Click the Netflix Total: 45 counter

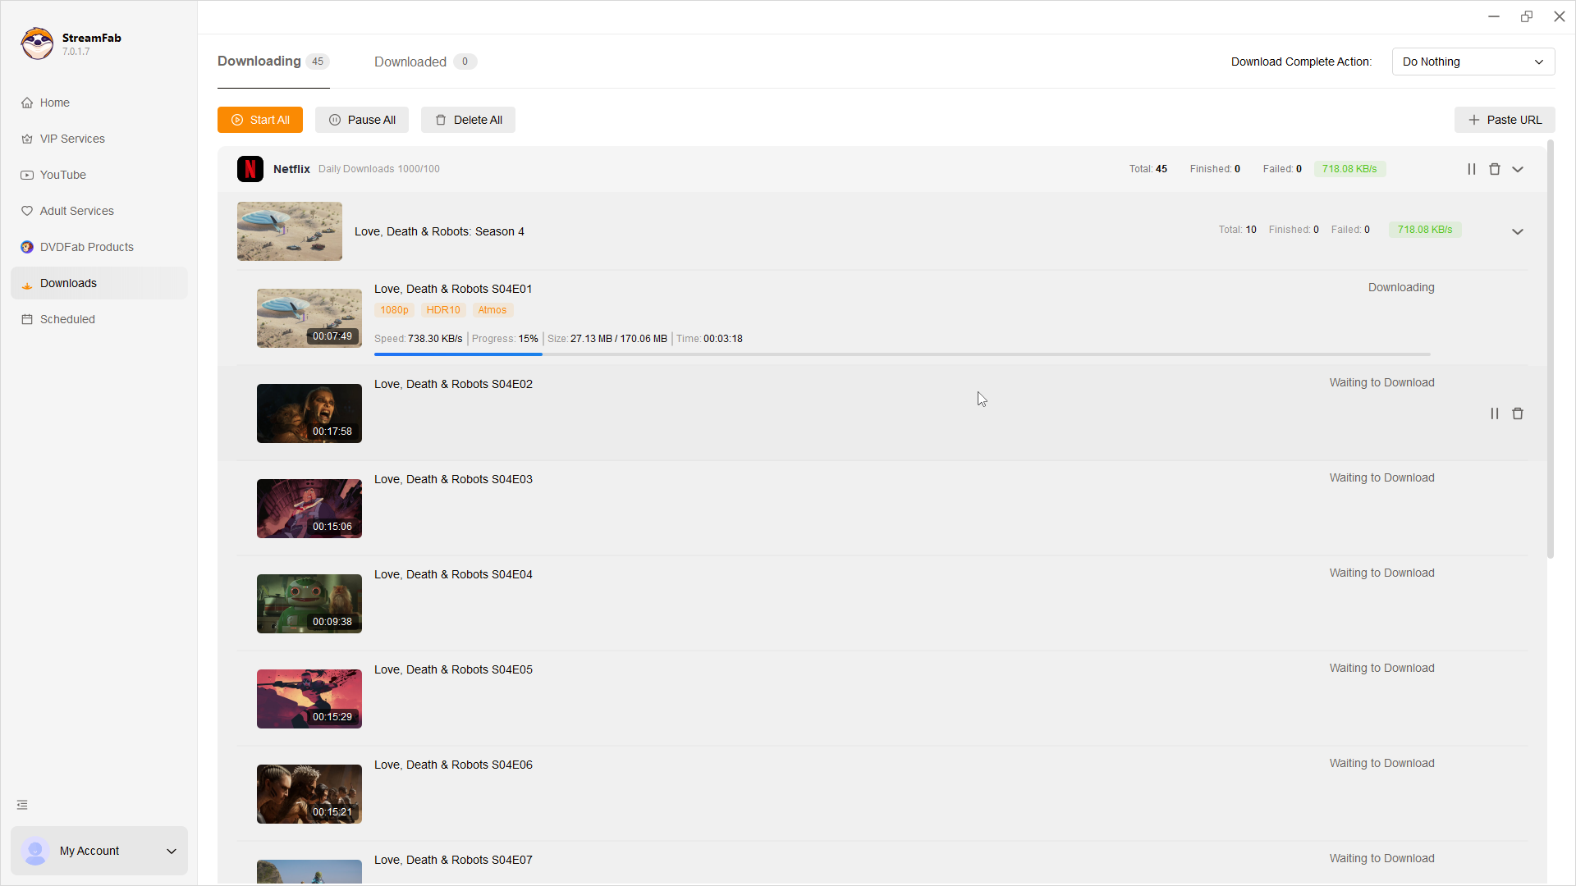1148,169
